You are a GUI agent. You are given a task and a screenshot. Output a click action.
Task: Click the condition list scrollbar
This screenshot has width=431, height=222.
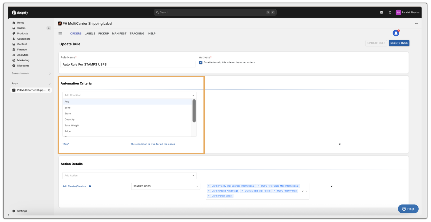tap(194, 111)
